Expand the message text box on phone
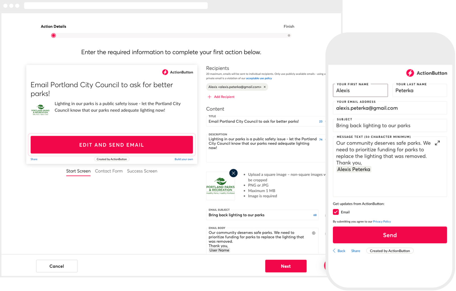This screenshot has height=291, width=456. pos(437,143)
